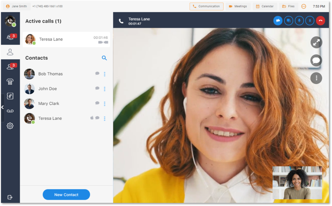Start a chat with Bob Thomas

[97, 74]
